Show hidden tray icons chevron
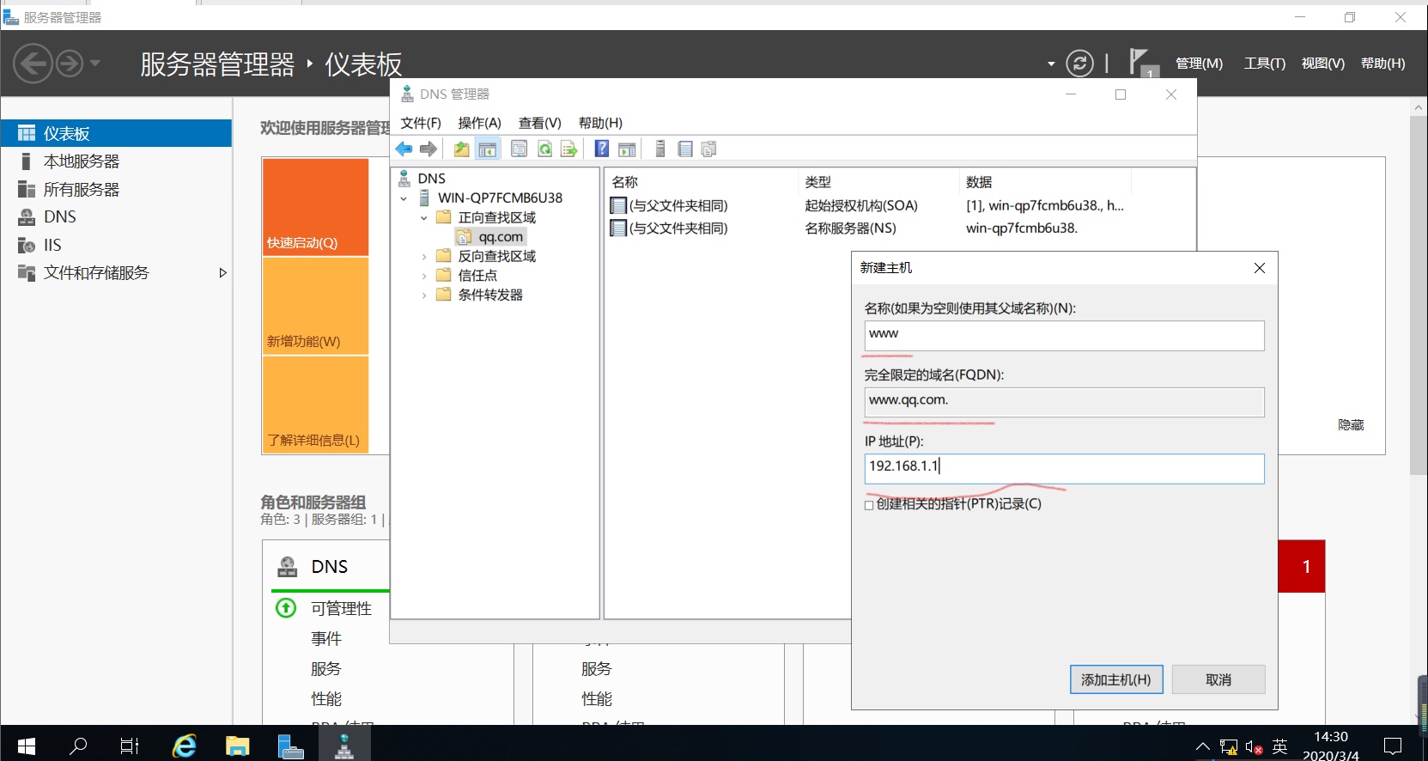This screenshot has height=761, width=1428. (1203, 746)
